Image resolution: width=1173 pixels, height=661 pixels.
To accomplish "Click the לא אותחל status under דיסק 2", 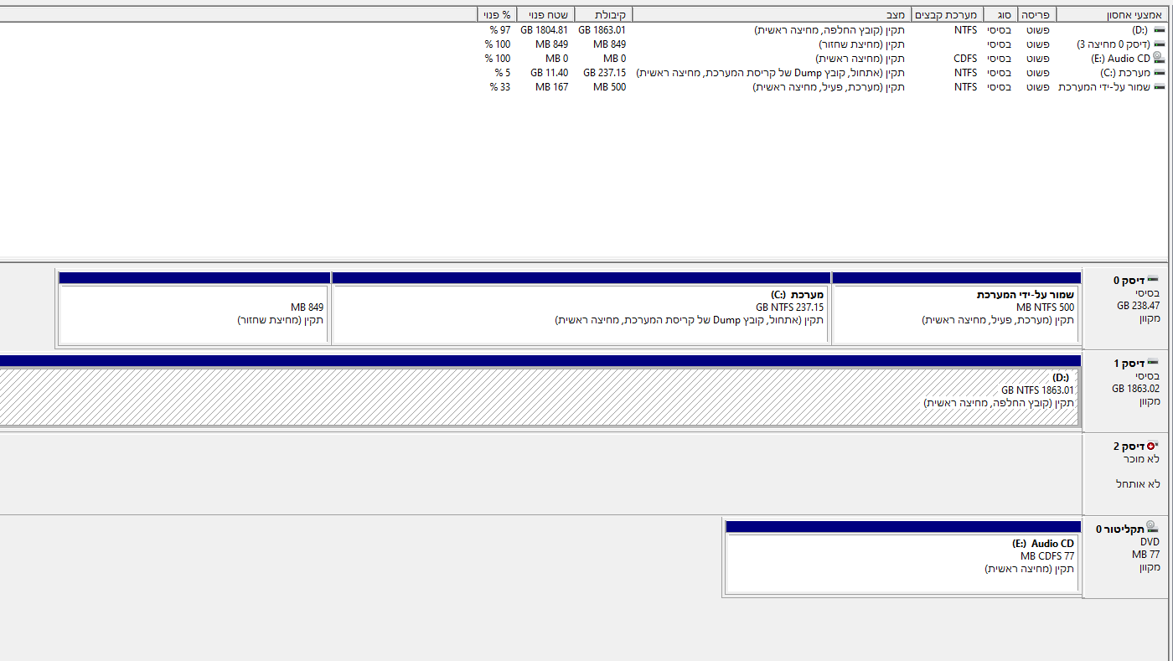I will click(1138, 484).
